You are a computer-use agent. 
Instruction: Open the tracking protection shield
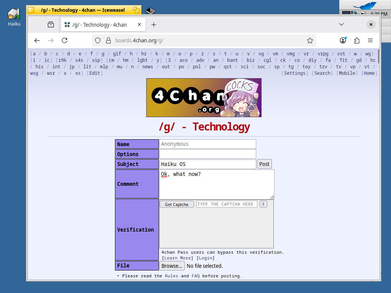pyautogui.click(x=98, y=40)
